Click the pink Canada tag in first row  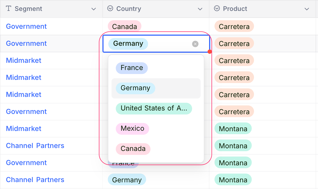point(124,26)
